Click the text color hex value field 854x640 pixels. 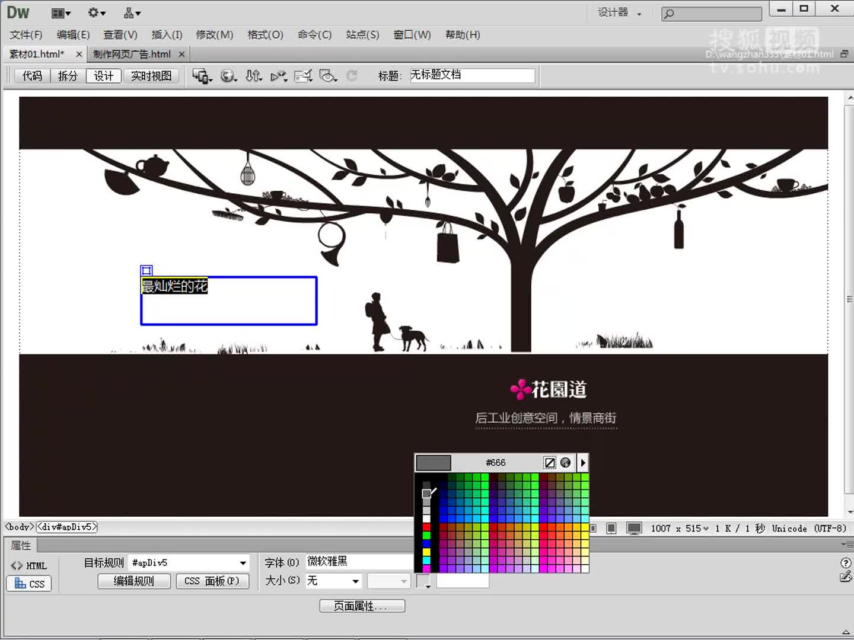tap(463, 581)
